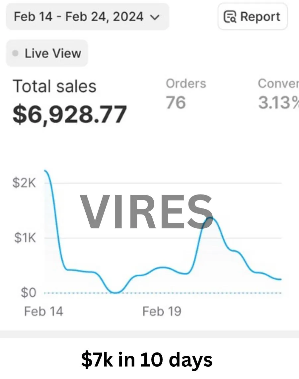Screen dimensions: 299x379
Task: Click the gray Live View status dot
Action: (15, 53)
